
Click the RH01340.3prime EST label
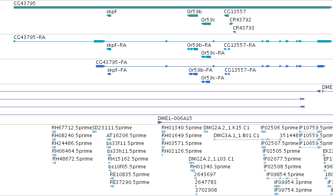point(210,167)
